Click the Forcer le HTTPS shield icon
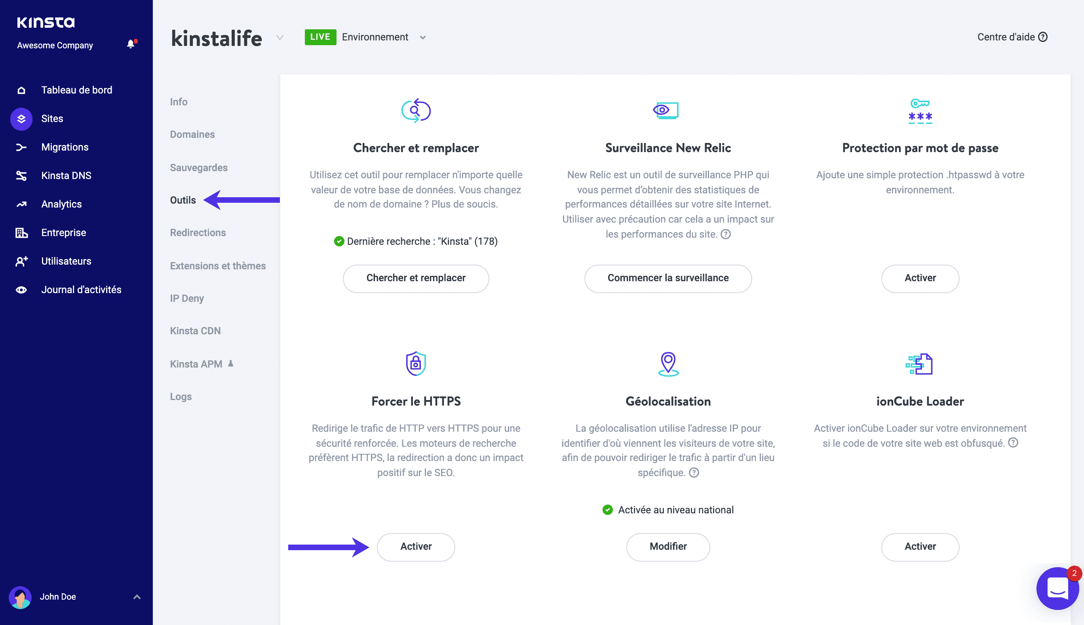The image size is (1084, 625). [x=415, y=364]
